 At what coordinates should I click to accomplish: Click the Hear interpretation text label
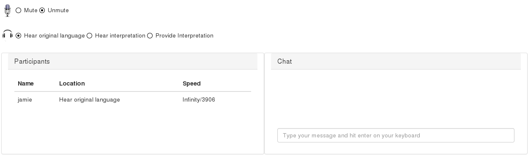(x=120, y=36)
